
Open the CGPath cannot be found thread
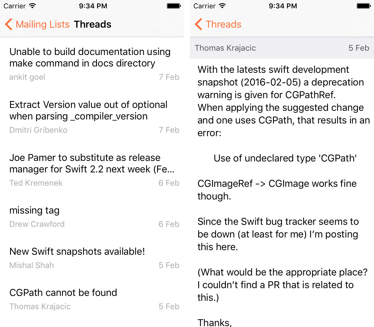click(x=63, y=293)
